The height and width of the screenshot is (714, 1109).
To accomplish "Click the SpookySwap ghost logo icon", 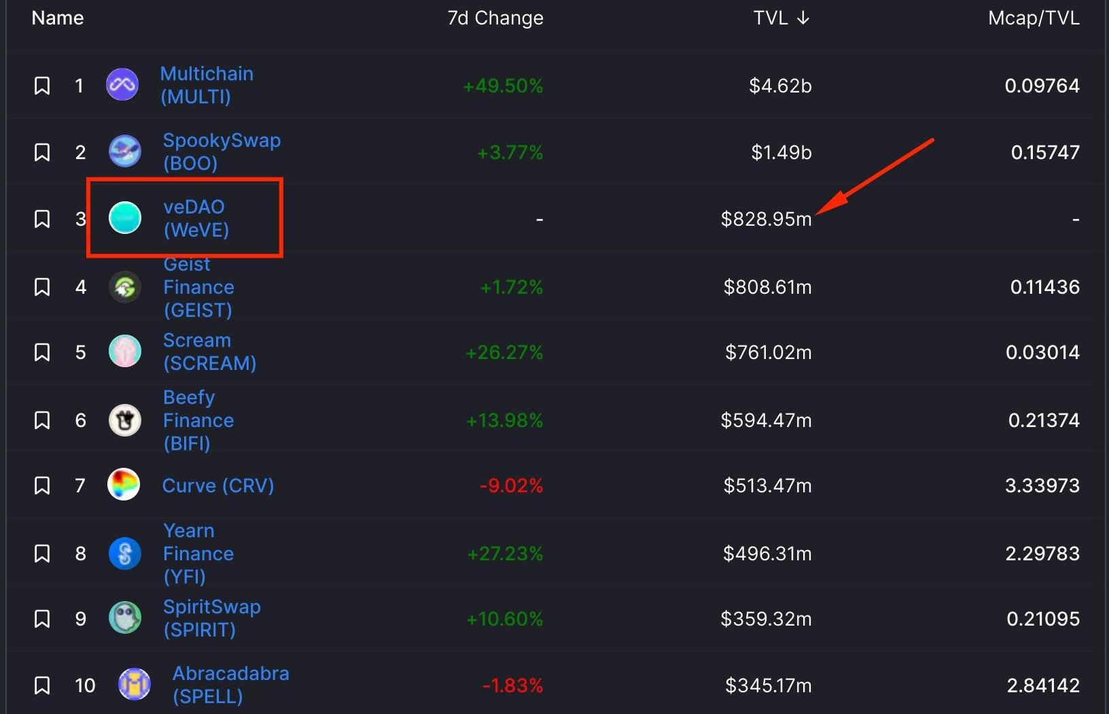I will click(x=125, y=151).
